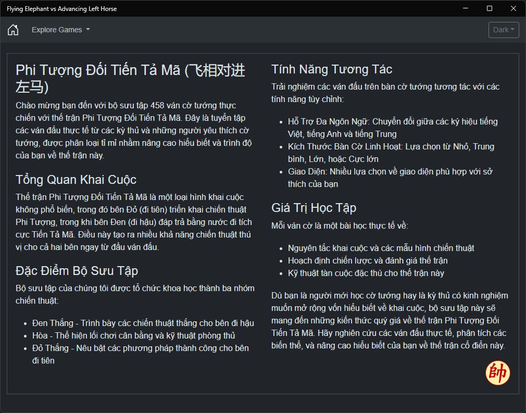Click the Bộ sưu tập của chúng tôi sentence
Image resolution: width=526 pixels, height=413 pixels.
coord(135,294)
